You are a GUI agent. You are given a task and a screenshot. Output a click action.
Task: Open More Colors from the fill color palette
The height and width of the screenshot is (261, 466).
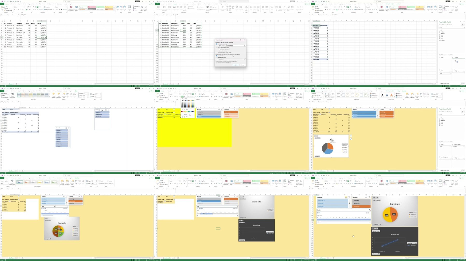pos(186,117)
